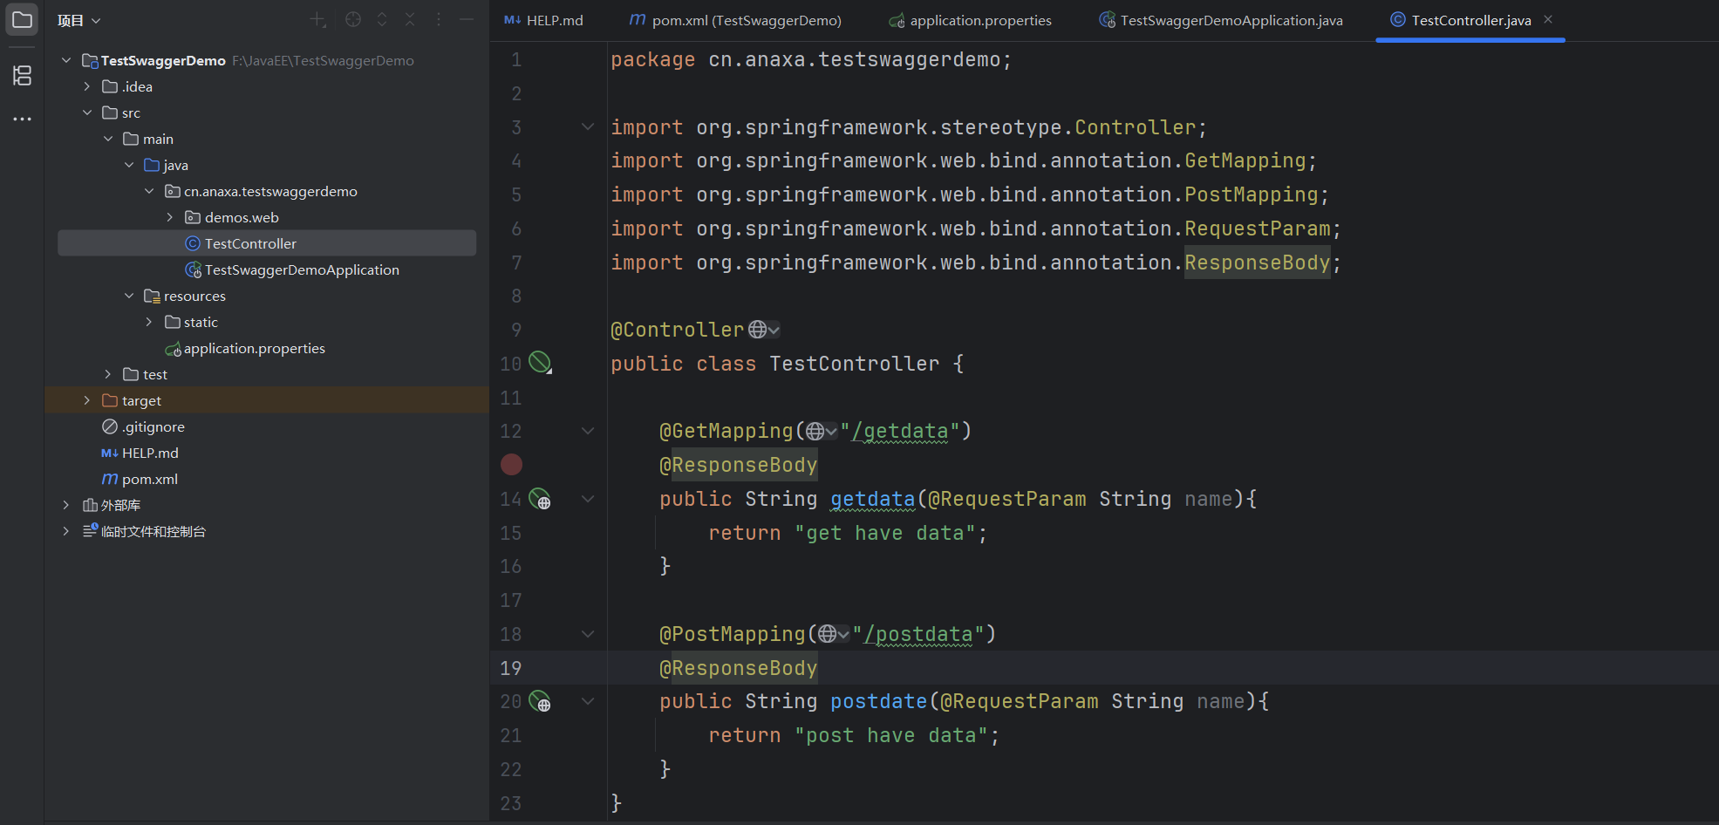This screenshot has height=825, width=1719.
Task: Open the 项目 view dropdown
Action: tap(79, 20)
